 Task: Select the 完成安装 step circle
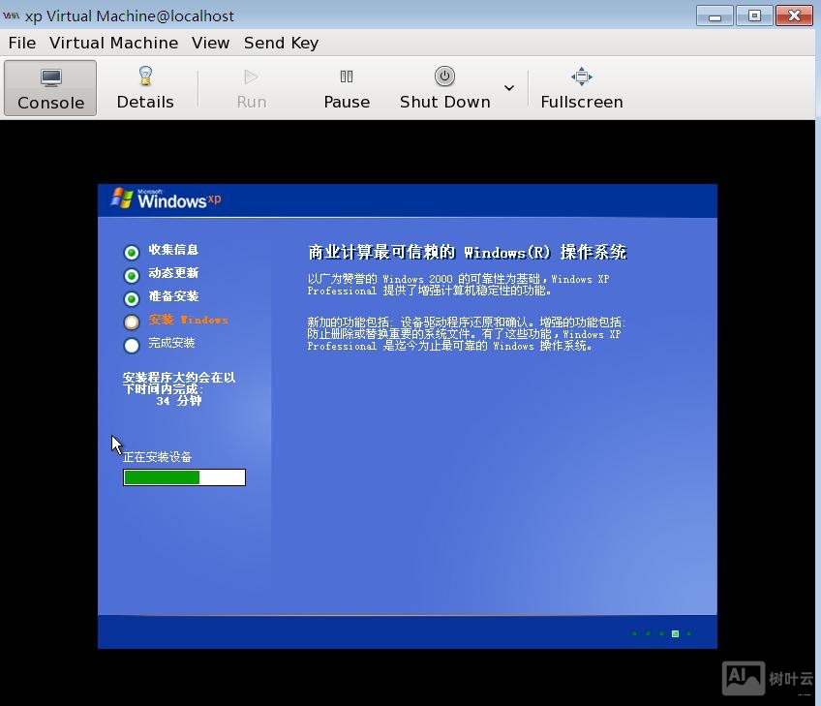click(x=131, y=343)
